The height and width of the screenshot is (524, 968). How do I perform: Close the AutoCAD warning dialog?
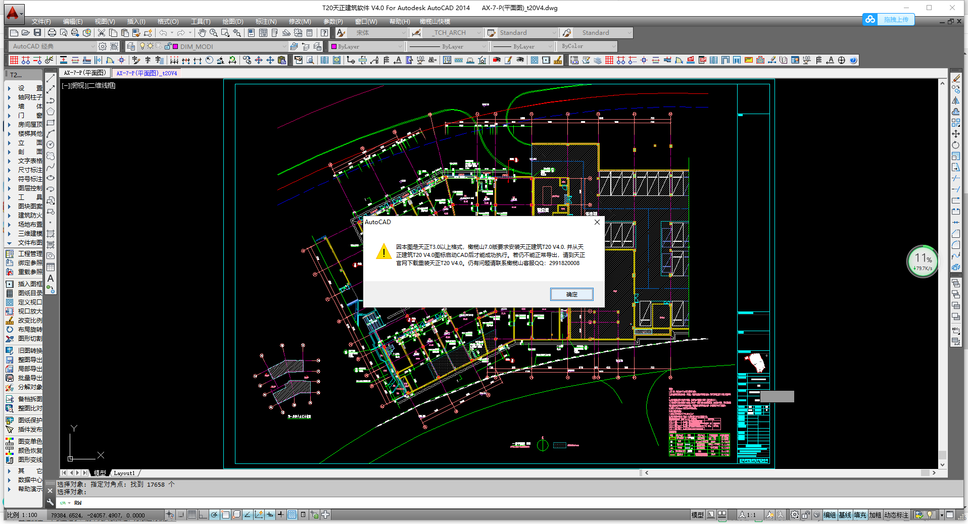pos(597,222)
